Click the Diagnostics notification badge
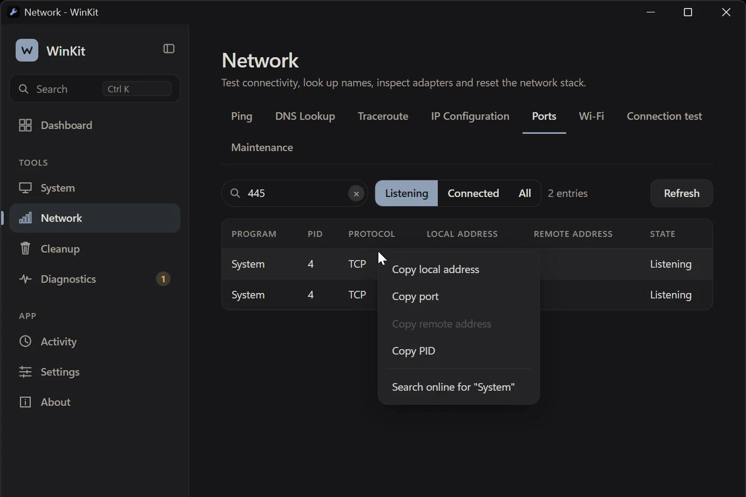 [x=163, y=279]
